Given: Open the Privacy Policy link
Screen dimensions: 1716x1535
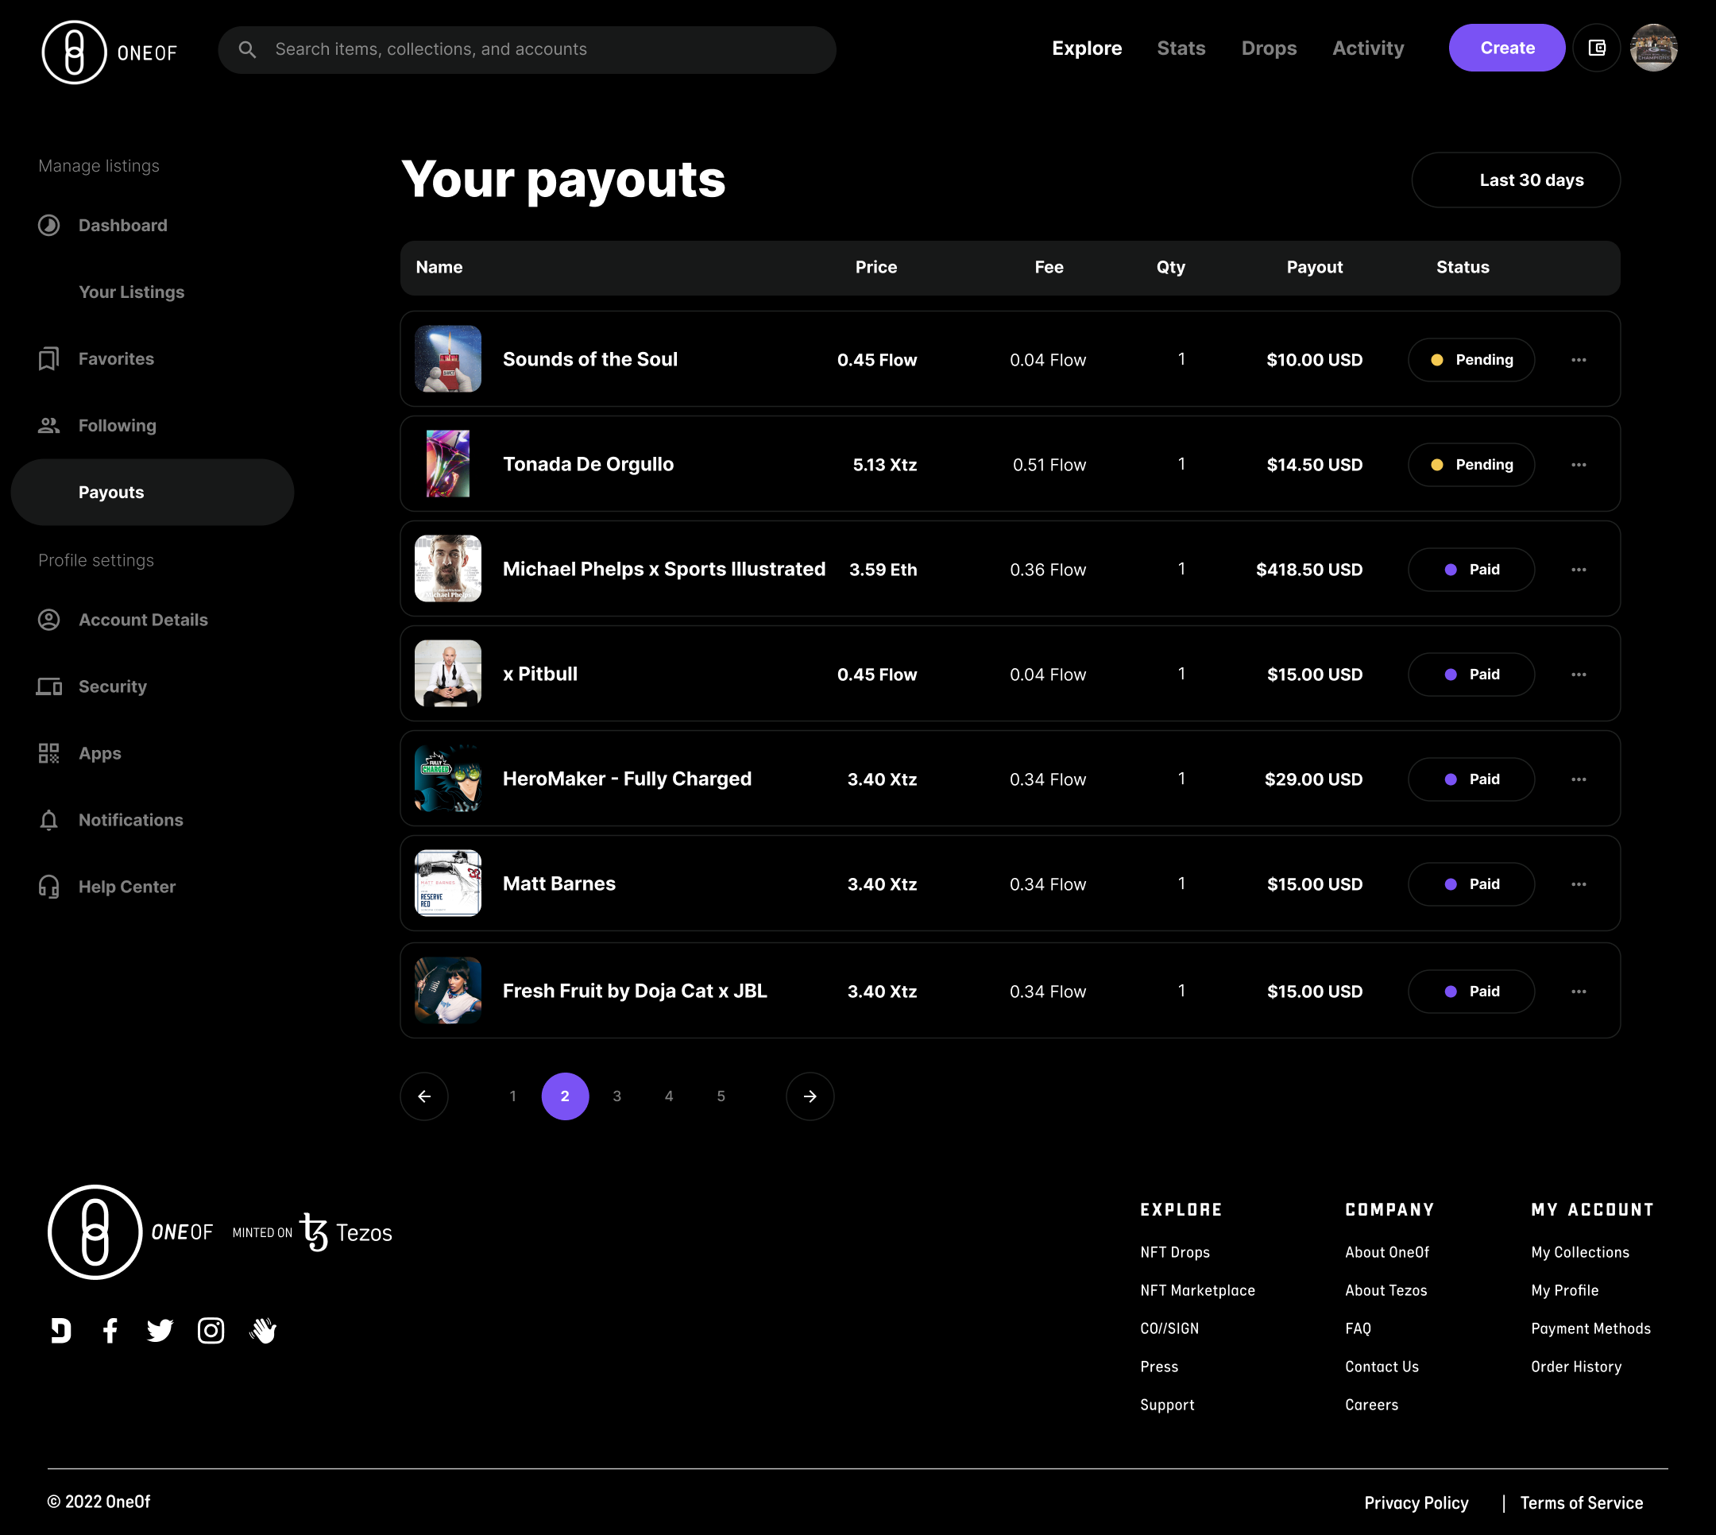Looking at the screenshot, I should coord(1416,1503).
